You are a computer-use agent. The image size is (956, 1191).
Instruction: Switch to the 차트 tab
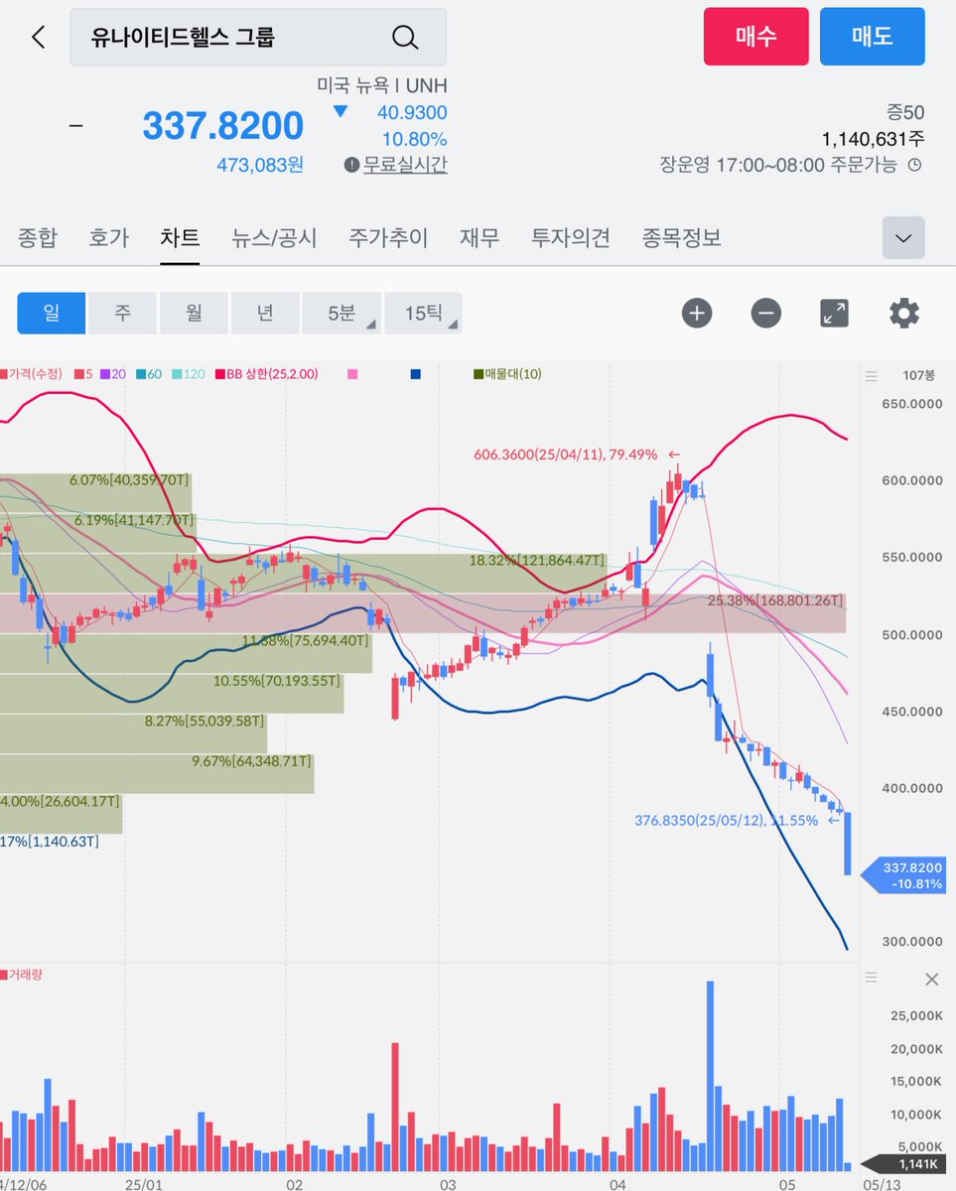[180, 238]
